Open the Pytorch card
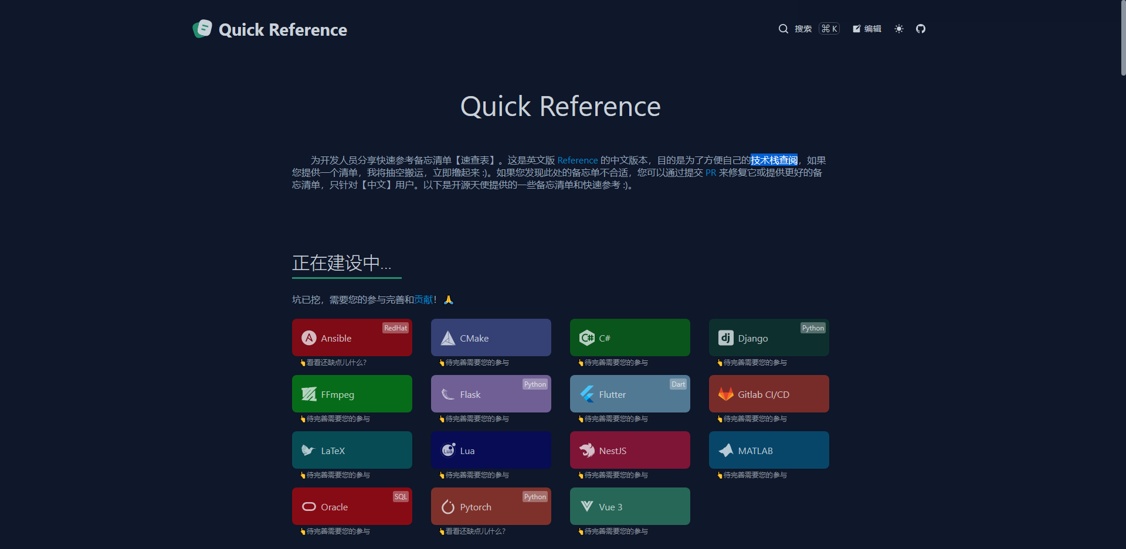Viewport: 1126px width, 549px height. 491,506
